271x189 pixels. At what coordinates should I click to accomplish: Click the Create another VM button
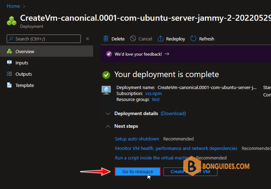(190, 172)
